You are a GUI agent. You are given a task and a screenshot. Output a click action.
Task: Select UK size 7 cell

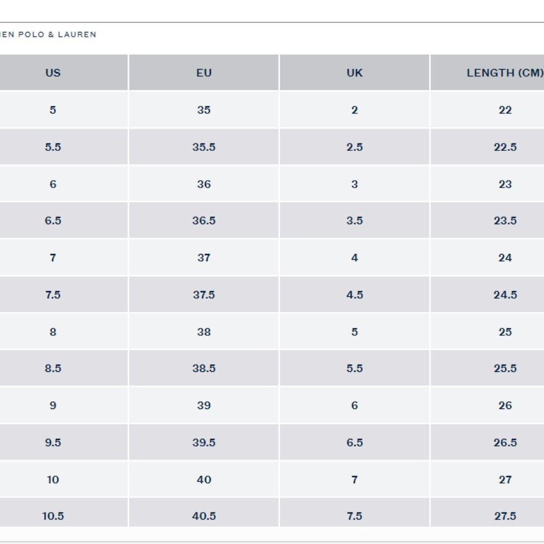click(355, 479)
